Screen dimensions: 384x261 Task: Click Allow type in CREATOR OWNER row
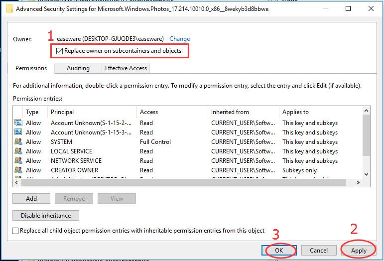click(x=33, y=170)
